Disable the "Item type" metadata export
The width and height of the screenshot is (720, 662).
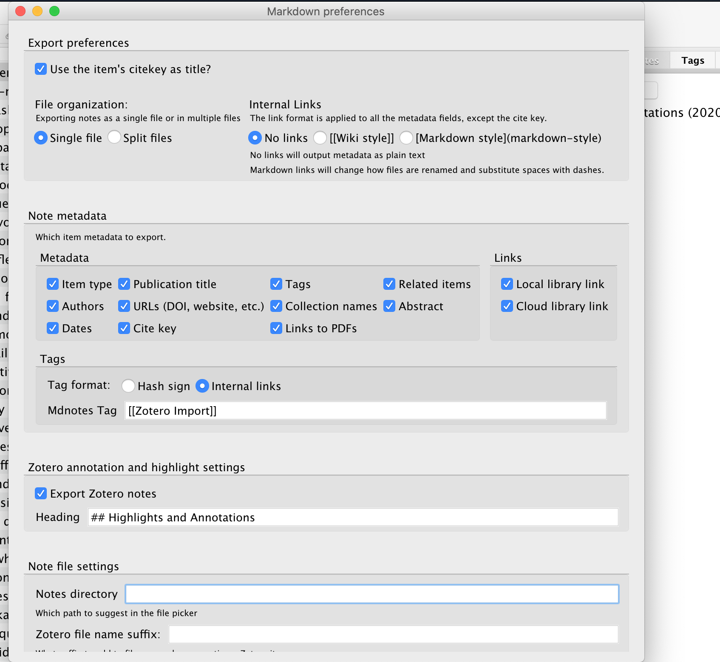click(x=53, y=284)
